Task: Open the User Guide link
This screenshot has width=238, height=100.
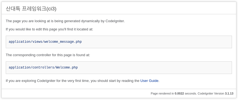Action: 149,81
